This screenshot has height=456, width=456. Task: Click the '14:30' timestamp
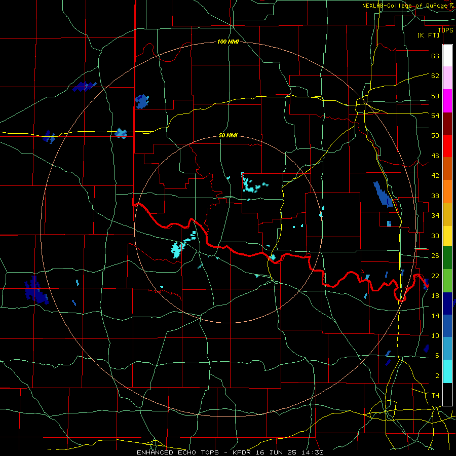pos(313,452)
